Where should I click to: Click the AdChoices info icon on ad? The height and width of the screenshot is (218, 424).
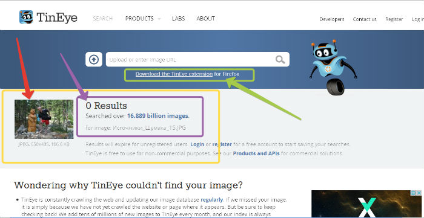click(413, 193)
